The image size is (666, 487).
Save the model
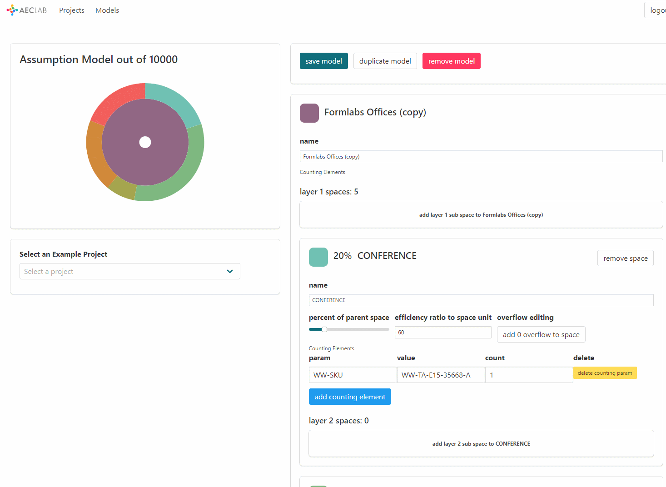[x=324, y=61]
